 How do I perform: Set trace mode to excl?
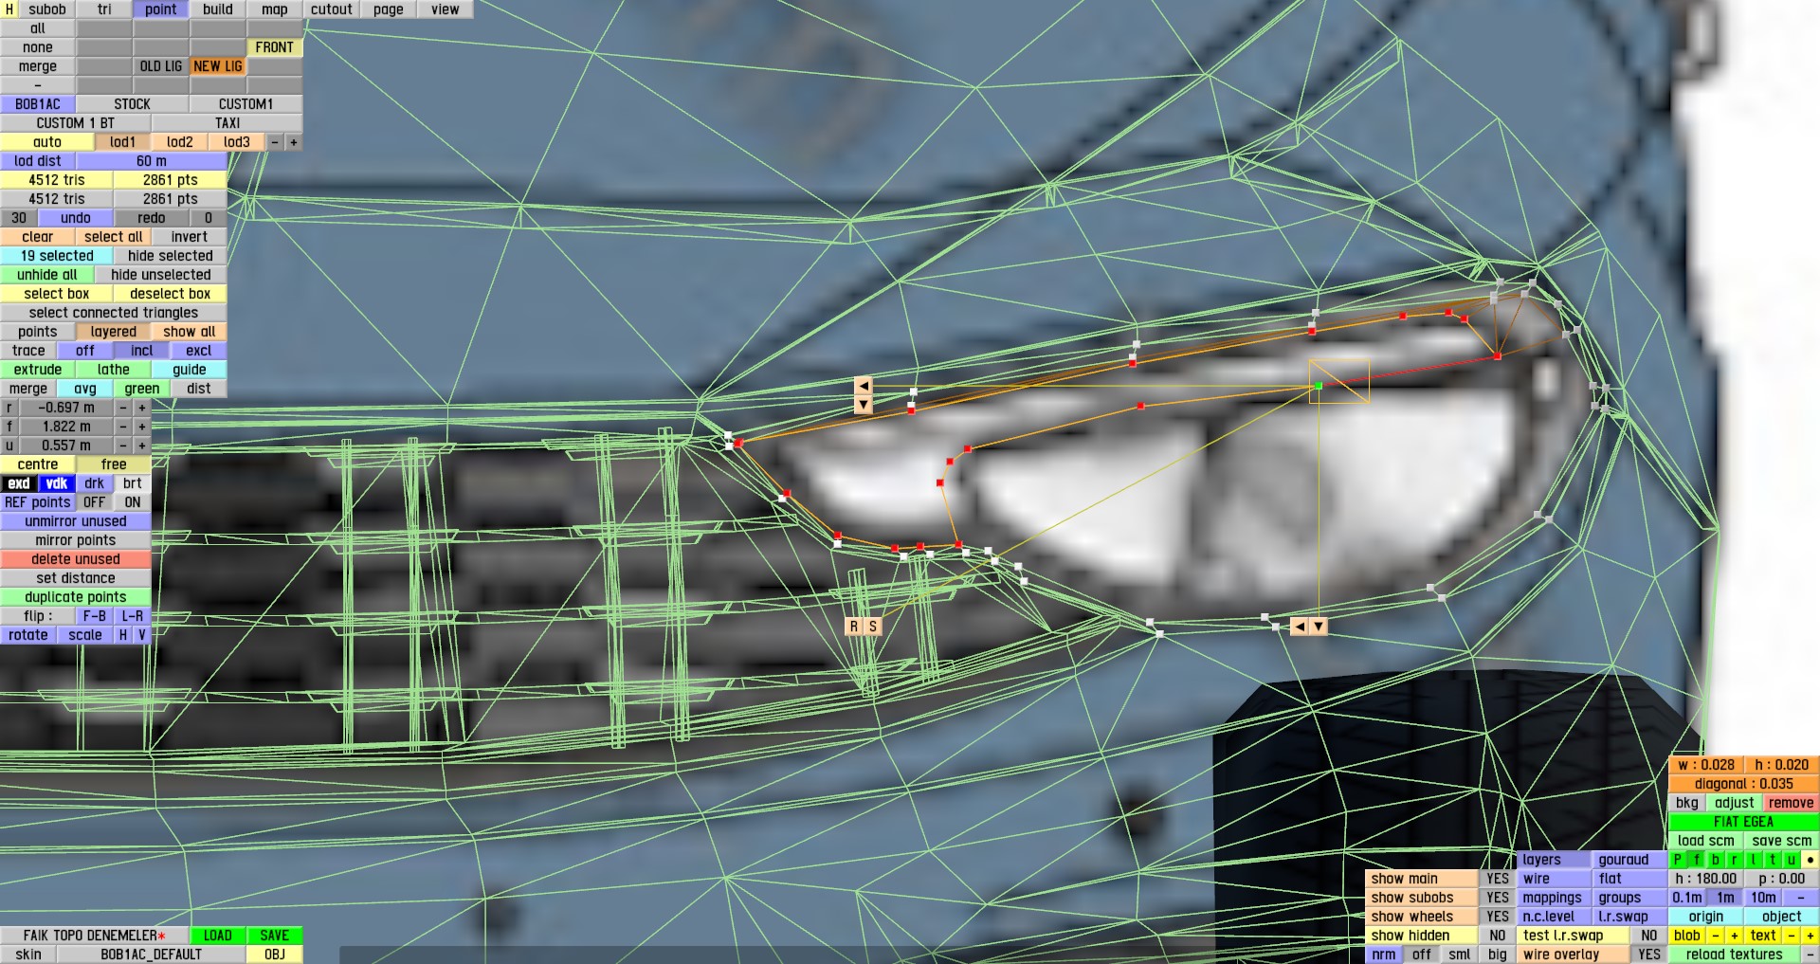point(199,351)
